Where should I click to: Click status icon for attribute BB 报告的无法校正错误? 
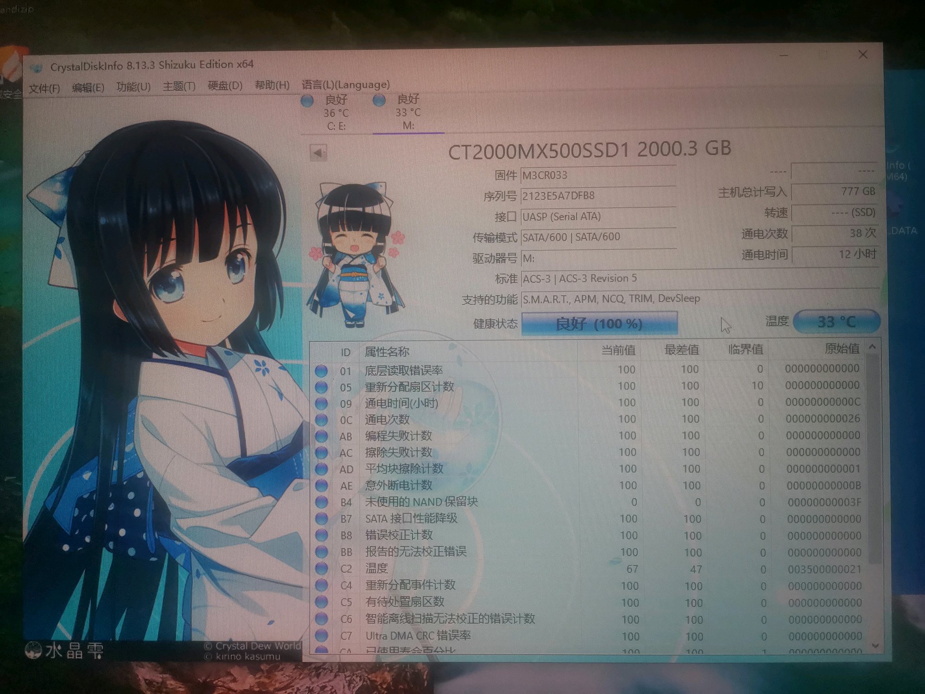(x=321, y=552)
